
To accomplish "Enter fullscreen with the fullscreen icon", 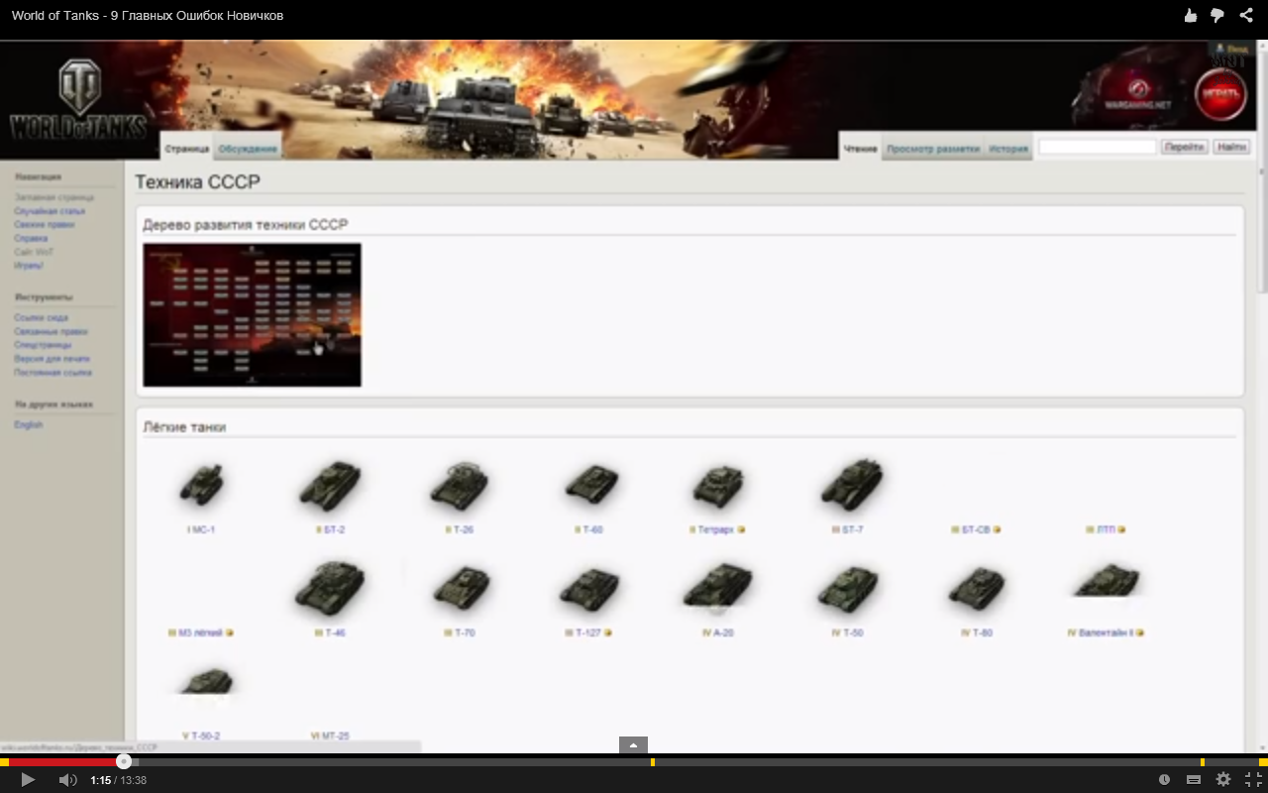I will 1253,780.
